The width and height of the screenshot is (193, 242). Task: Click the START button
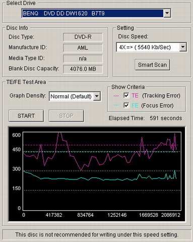(26, 116)
